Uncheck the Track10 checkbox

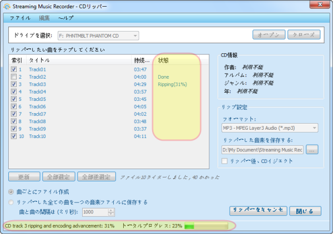click(14, 136)
